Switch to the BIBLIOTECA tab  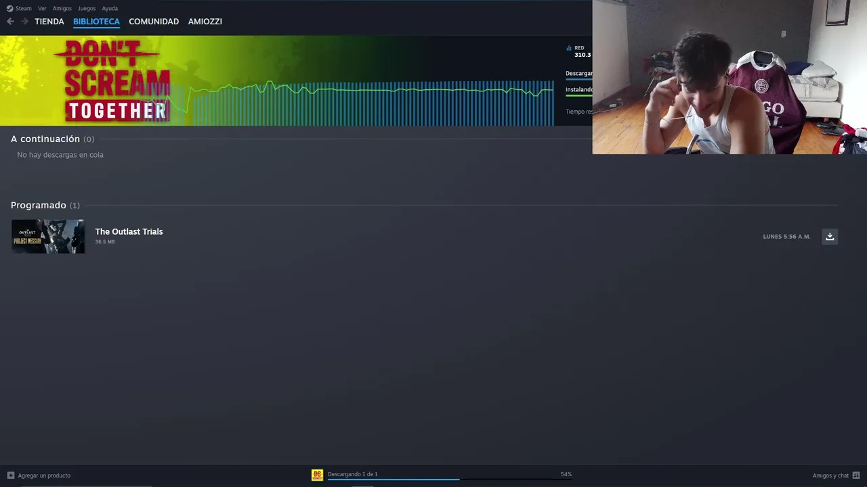coord(96,22)
